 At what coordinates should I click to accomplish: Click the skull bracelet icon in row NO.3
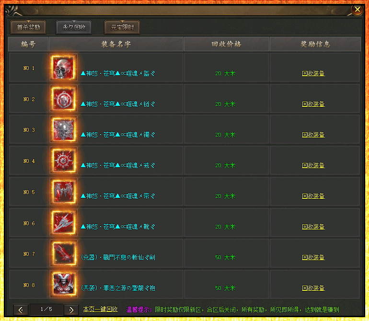click(x=64, y=130)
